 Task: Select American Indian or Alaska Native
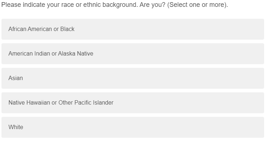(x=133, y=54)
